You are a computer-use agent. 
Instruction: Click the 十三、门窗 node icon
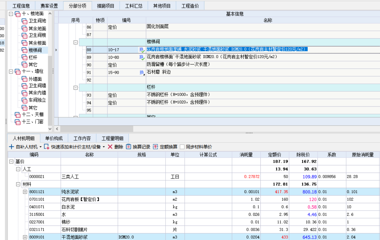18,122
